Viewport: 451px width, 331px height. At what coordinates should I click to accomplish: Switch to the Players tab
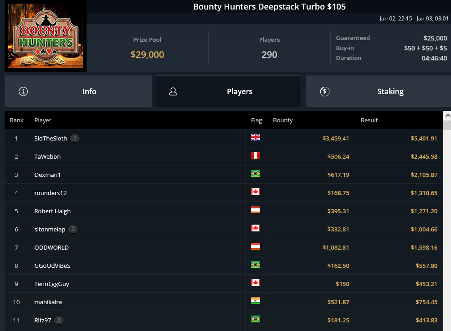[x=228, y=91]
